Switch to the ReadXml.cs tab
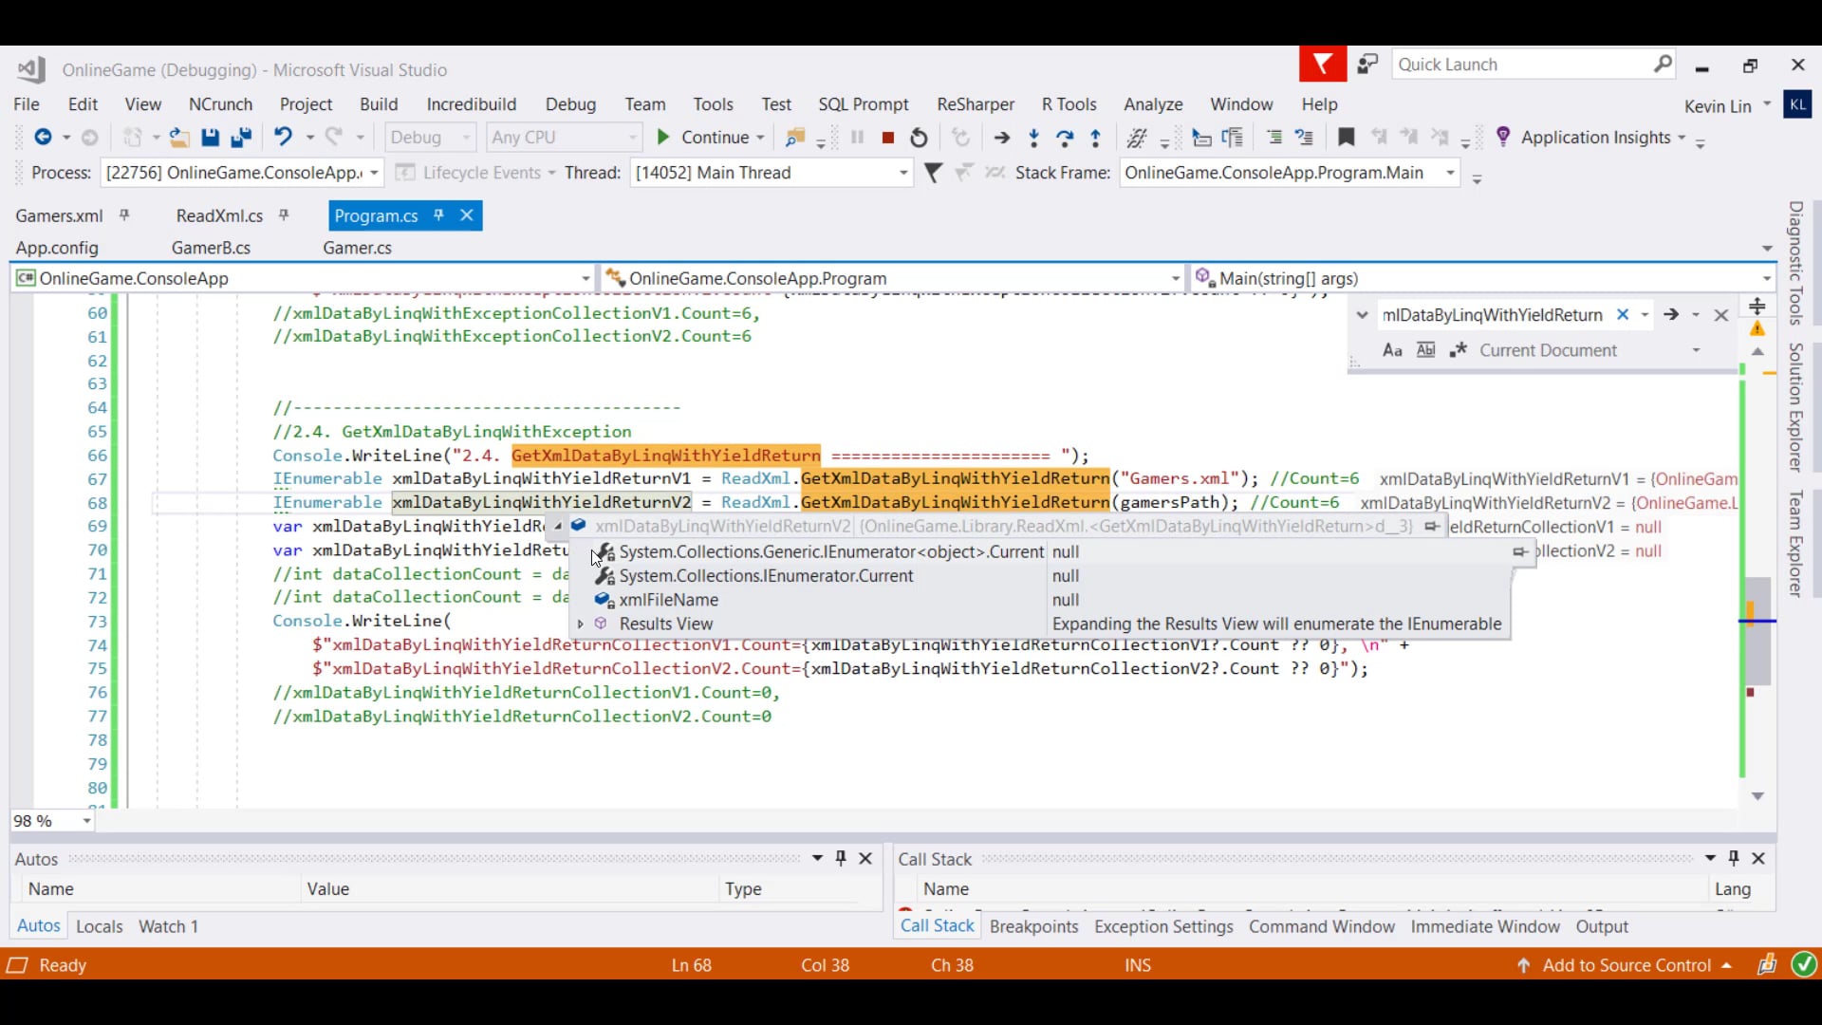The image size is (1822, 1025). tap(219, 216)
